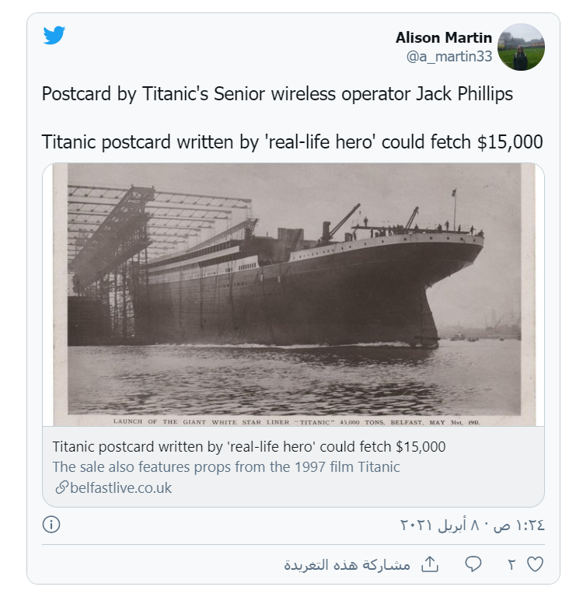
Task: Click the share upload arrow icon
Action: coord(430,564)
